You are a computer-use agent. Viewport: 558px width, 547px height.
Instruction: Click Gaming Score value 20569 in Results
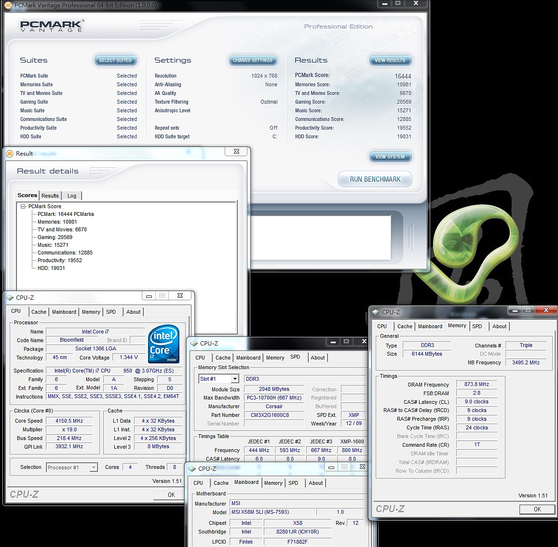click(404, 102)
